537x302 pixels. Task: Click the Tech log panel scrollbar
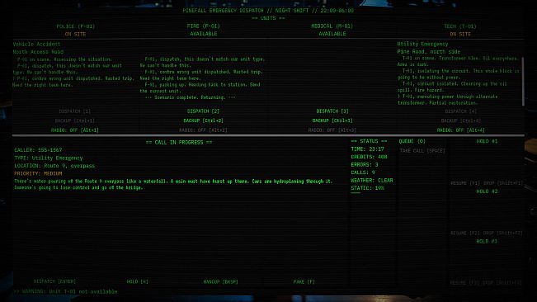[523, 82]
